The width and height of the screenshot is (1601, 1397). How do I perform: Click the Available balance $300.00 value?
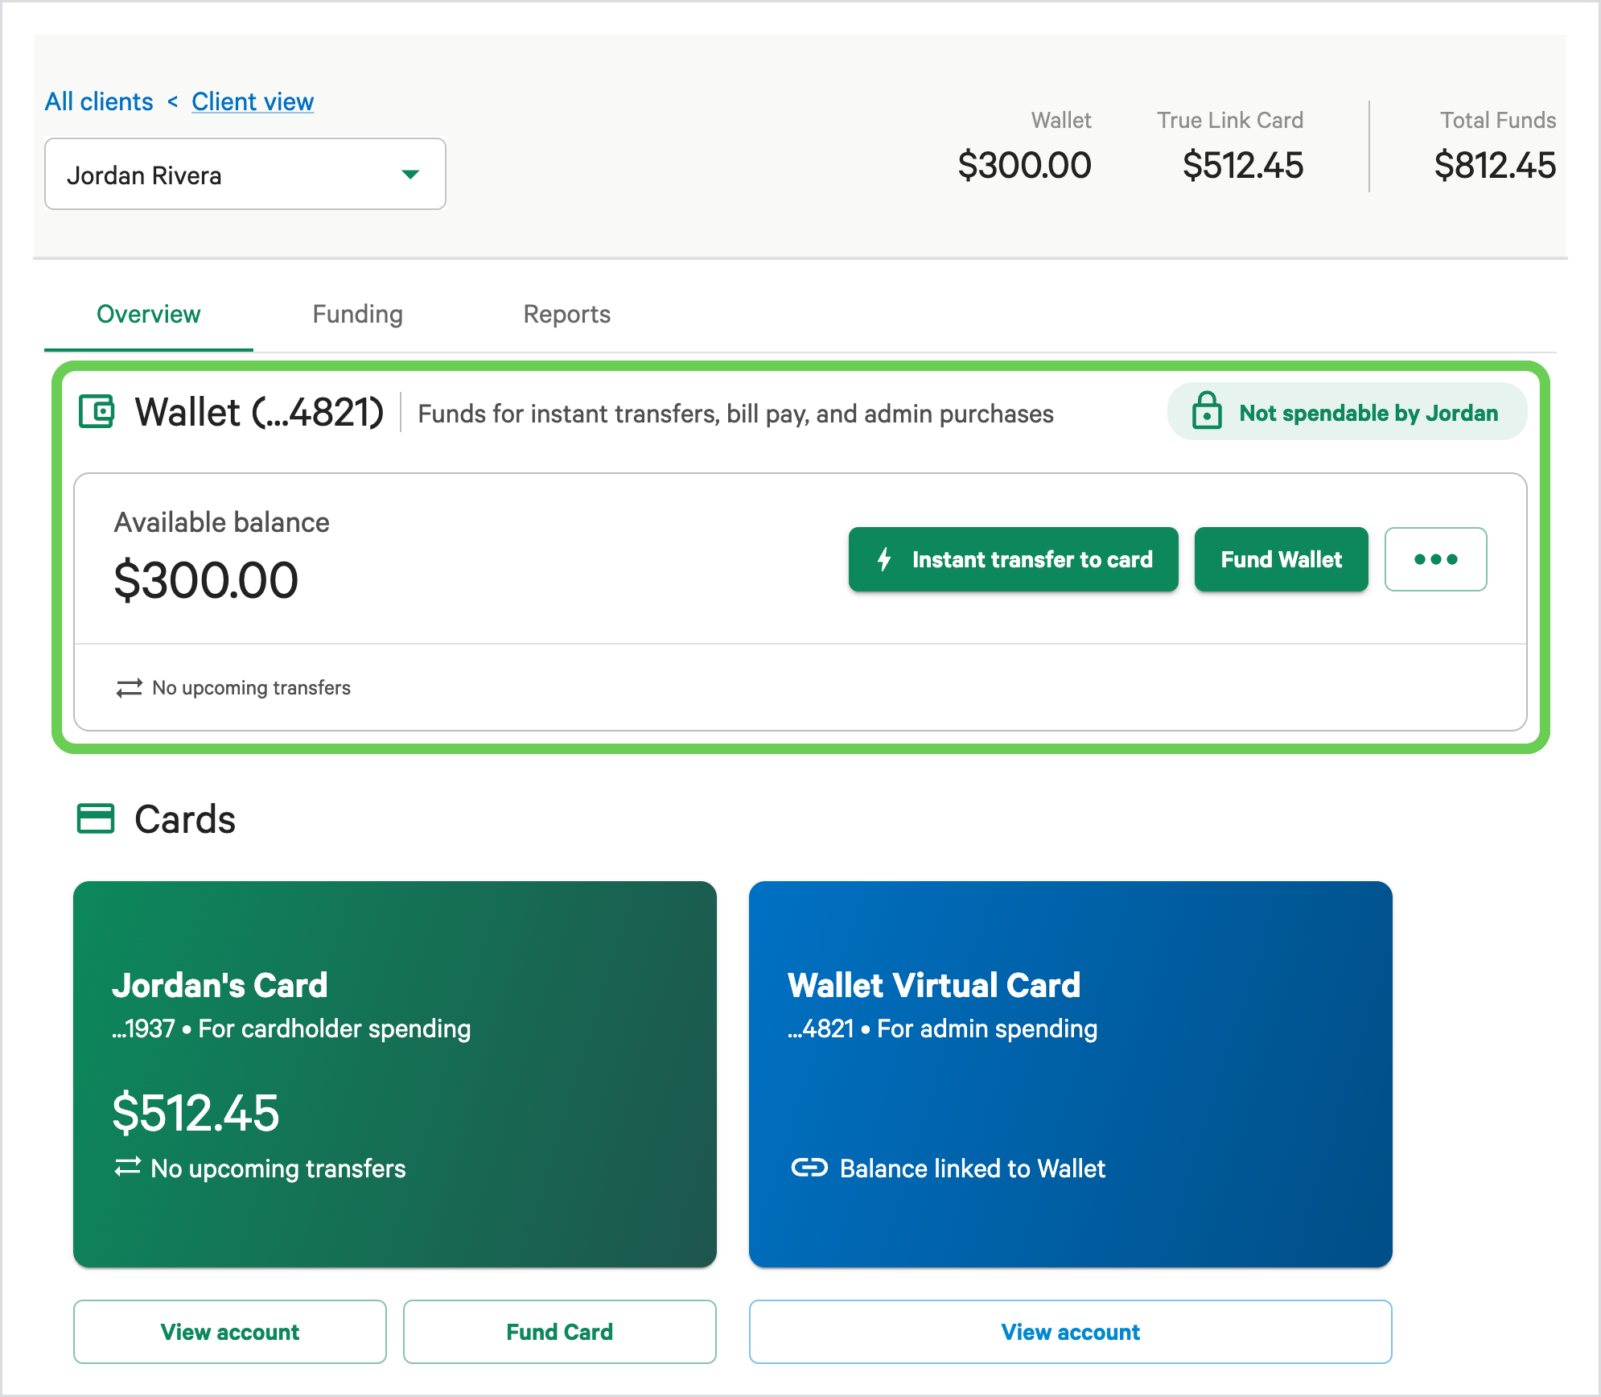(x=206, y=580)
